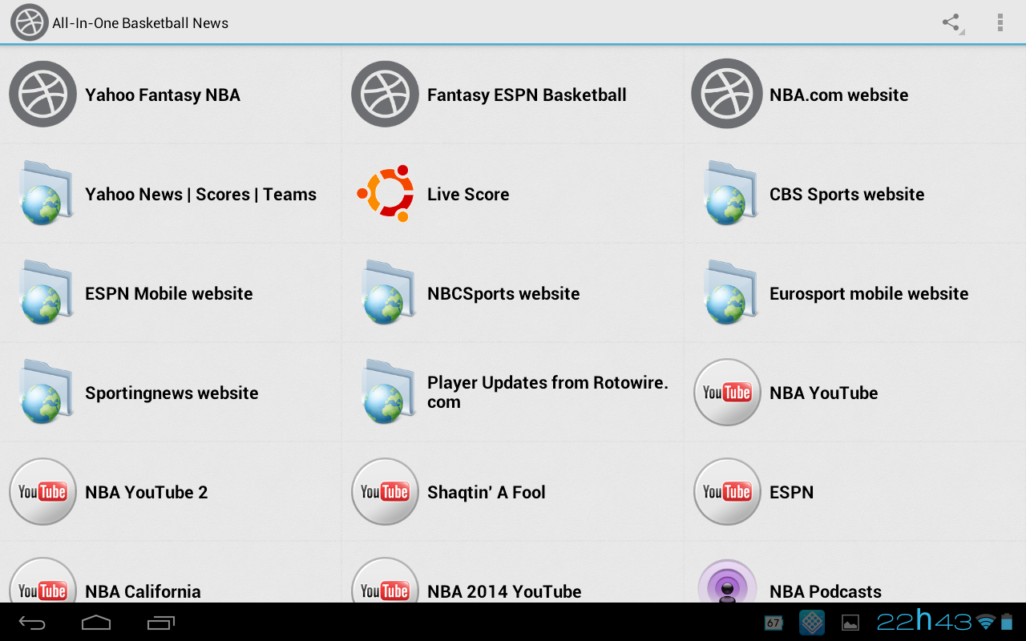Tap the YouTube icon beside Shaqtin' A Fool

(x=385, y=492)
